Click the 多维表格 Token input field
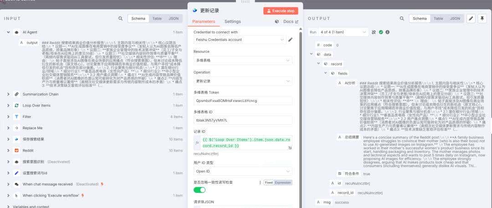Image resolution: width=492 pixels, height=208 pixels. pos(243,101)
